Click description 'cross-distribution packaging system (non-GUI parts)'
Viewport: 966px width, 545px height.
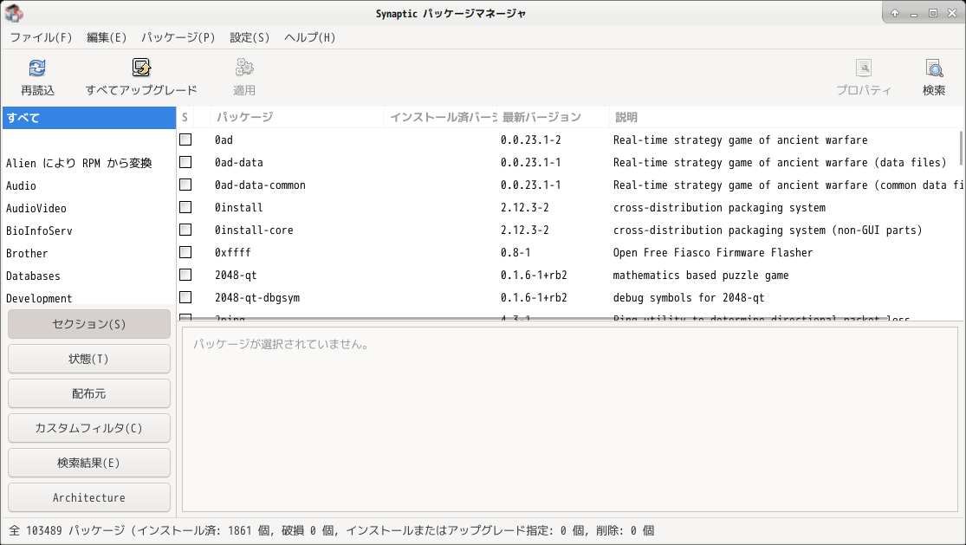pyautogui.click(x=768, y=230)
